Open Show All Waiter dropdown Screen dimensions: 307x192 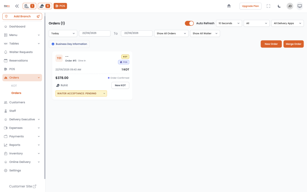click(205, 33)
